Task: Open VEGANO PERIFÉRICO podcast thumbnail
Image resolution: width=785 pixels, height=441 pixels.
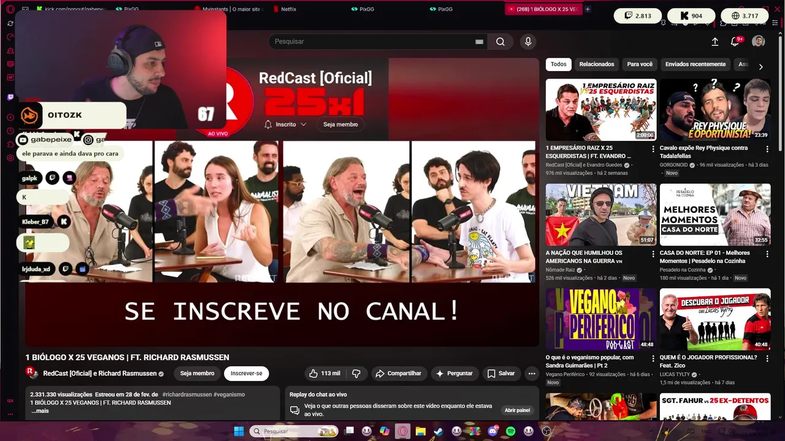Action: [601, 319]
